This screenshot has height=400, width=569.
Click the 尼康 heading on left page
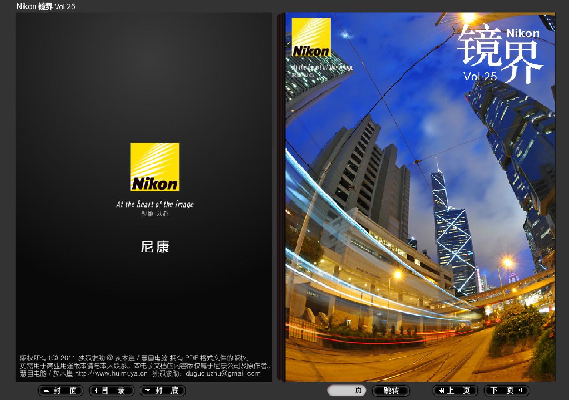point(155,247)
